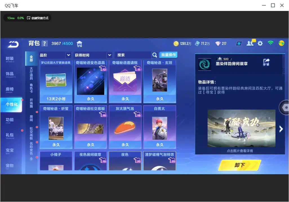Open the 功能 category
Image resolution: width=289 pixels, height=202 pixels.
[x=10, y=120]
